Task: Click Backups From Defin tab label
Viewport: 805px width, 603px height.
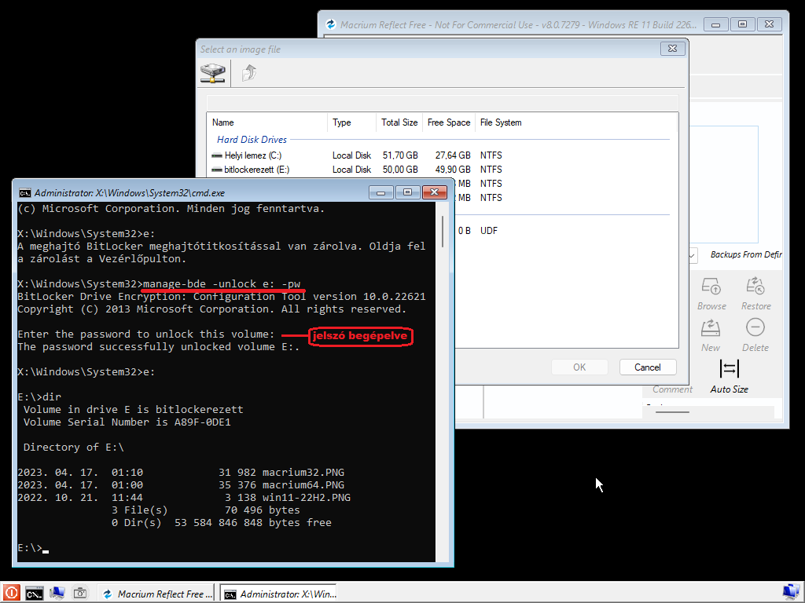Action: [x=746, y=254]
